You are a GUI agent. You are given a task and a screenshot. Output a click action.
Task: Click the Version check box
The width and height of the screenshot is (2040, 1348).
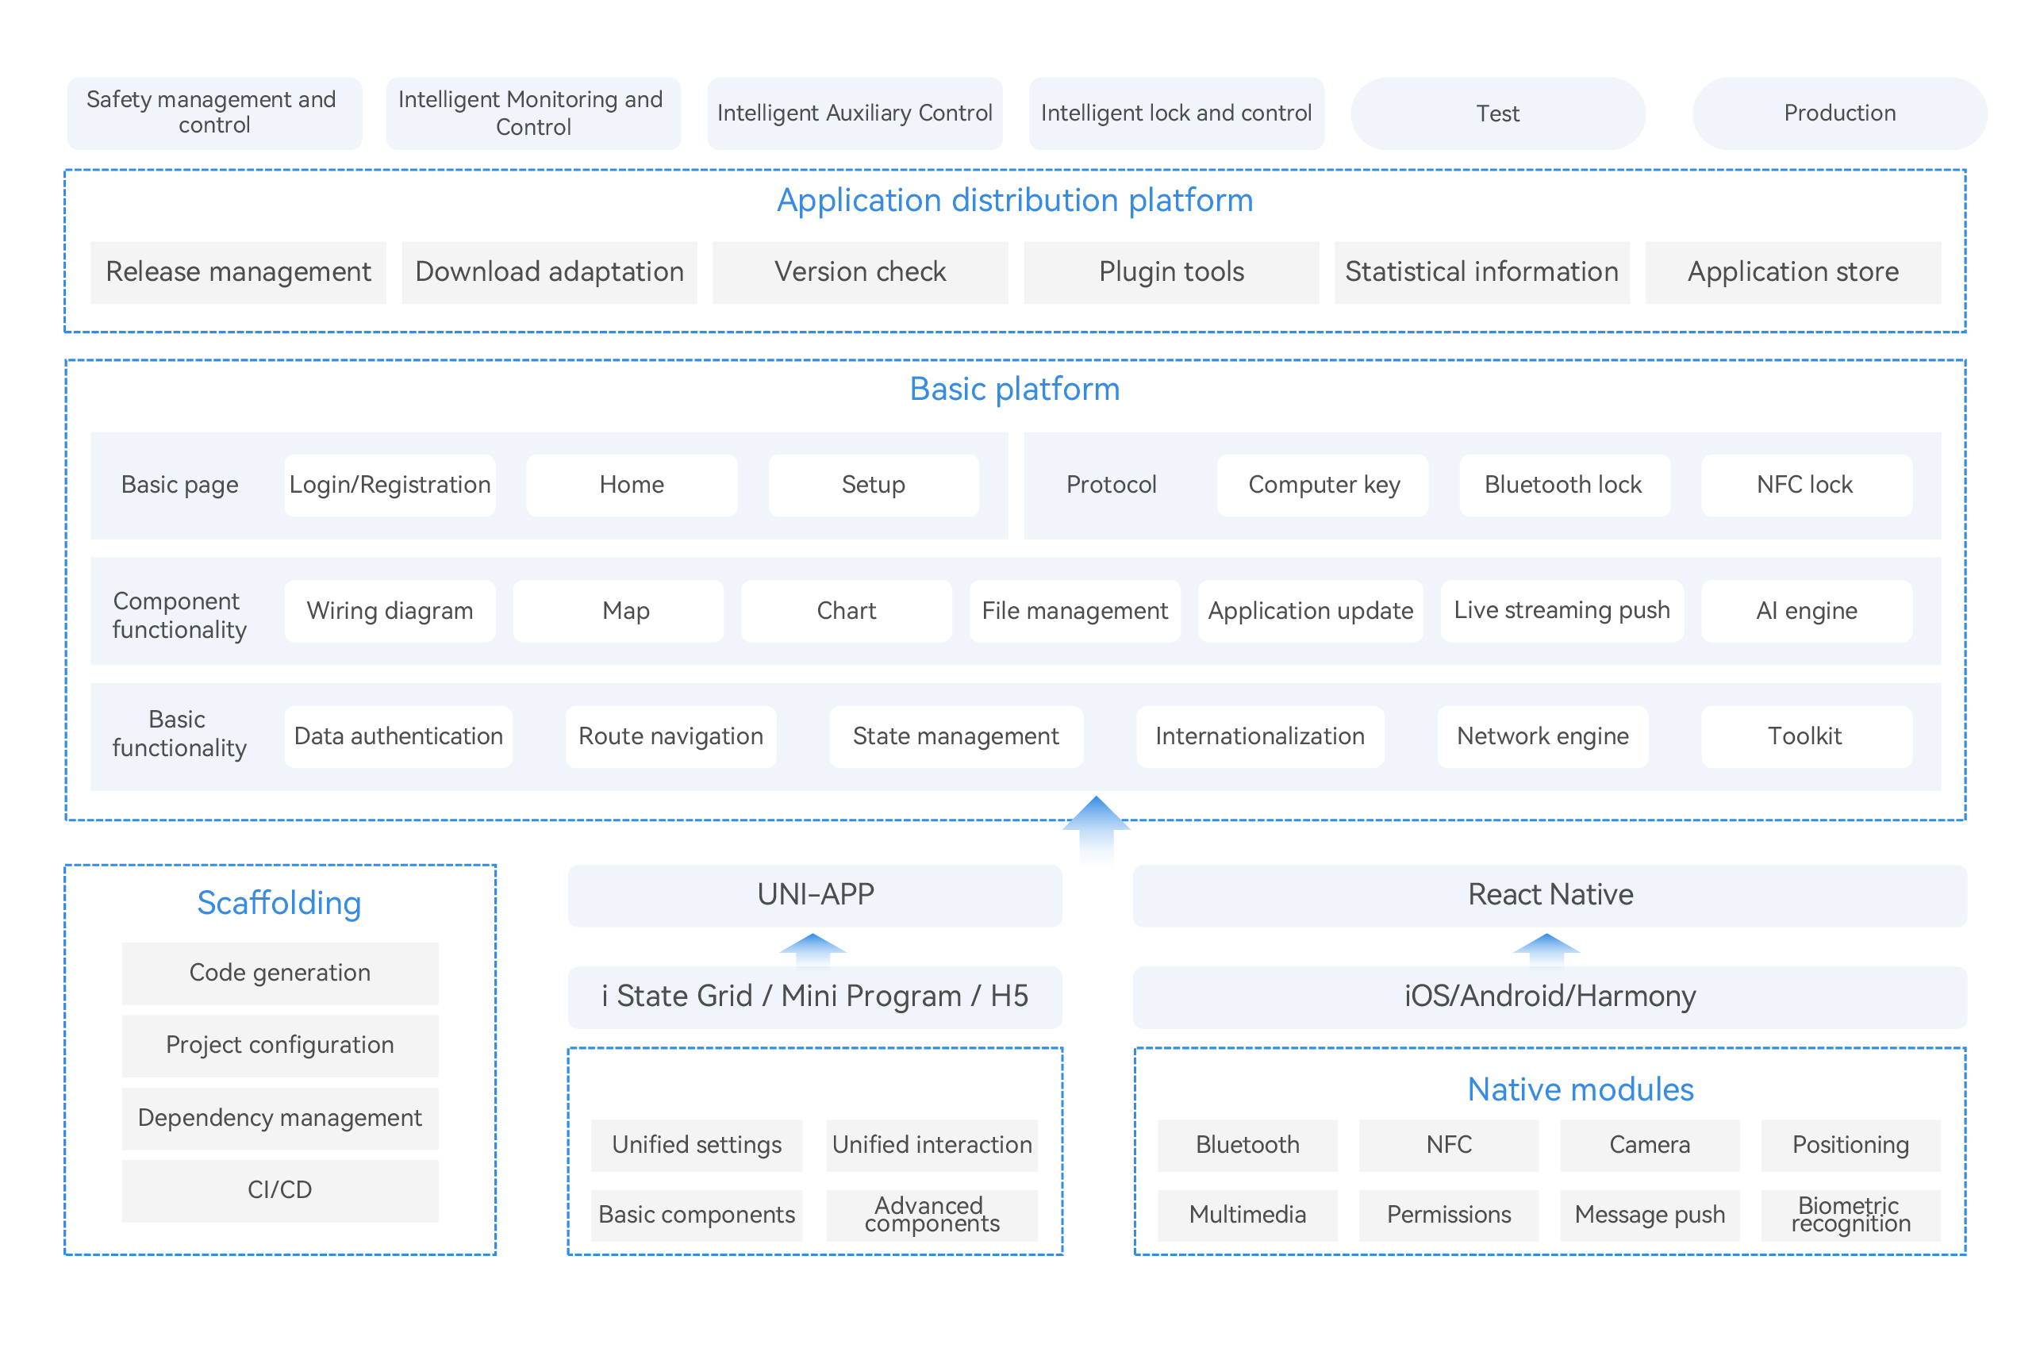click(x=859, y=271)
